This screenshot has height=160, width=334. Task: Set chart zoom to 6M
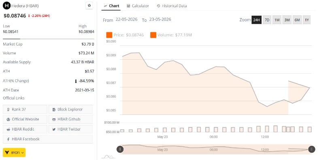(297, 20)
